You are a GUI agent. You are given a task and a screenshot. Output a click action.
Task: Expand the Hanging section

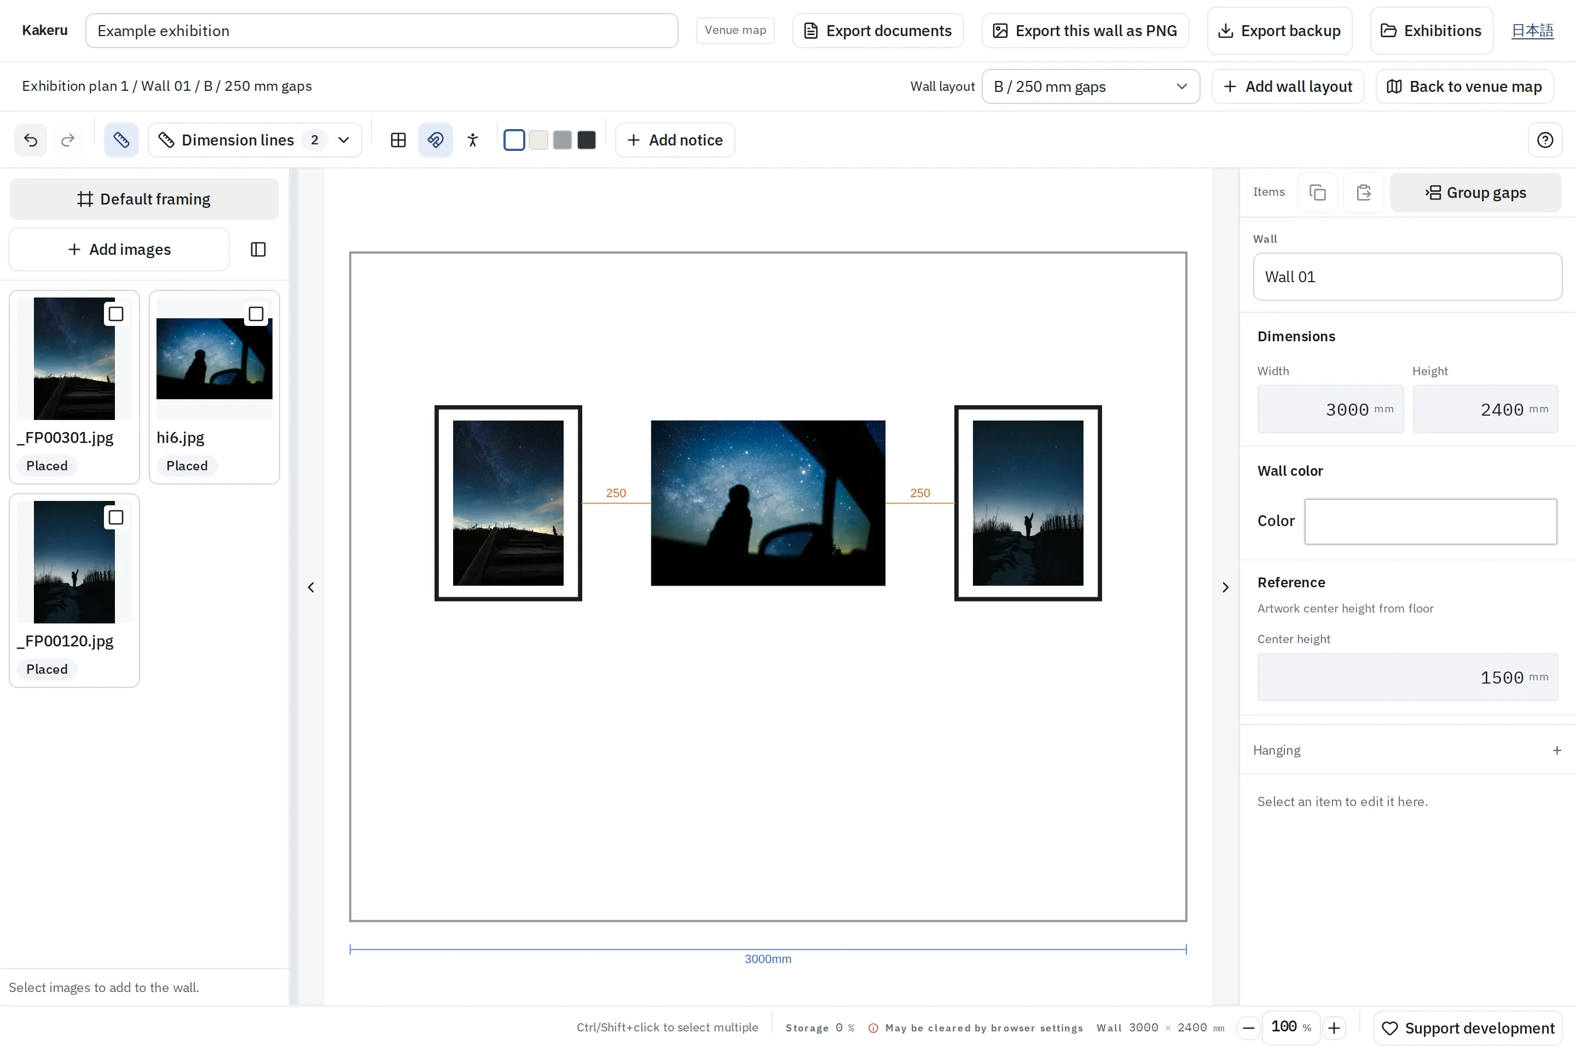coord(1407,750)
